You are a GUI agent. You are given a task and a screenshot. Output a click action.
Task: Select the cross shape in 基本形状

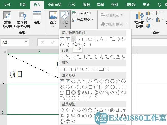[112, 87]
